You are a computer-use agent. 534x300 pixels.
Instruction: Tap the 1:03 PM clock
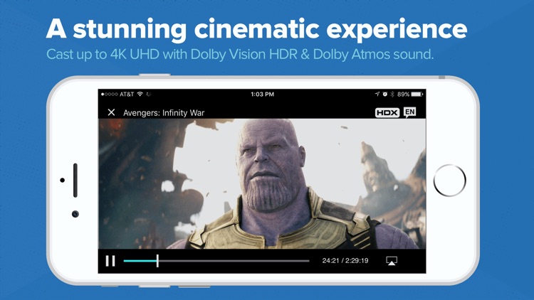(262, 94)
